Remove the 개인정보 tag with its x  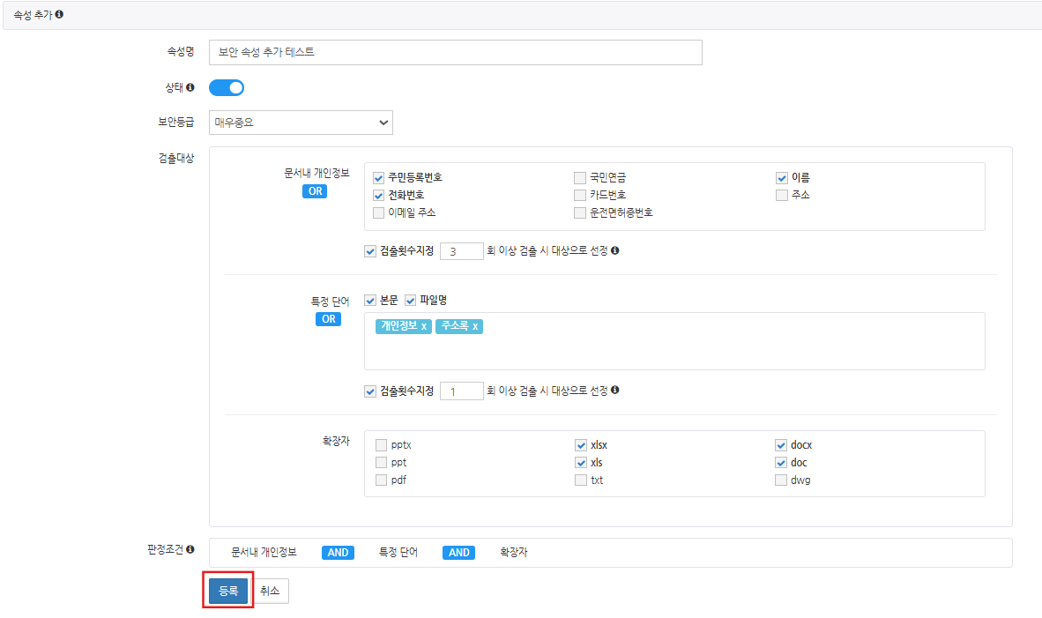click(424, 326)
